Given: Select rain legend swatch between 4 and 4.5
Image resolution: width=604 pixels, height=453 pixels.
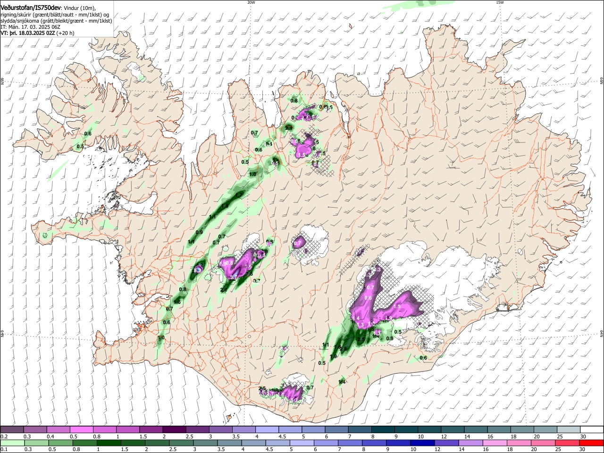Looking at the screenshot, I should pyautogui.click(x=253, y=443).
